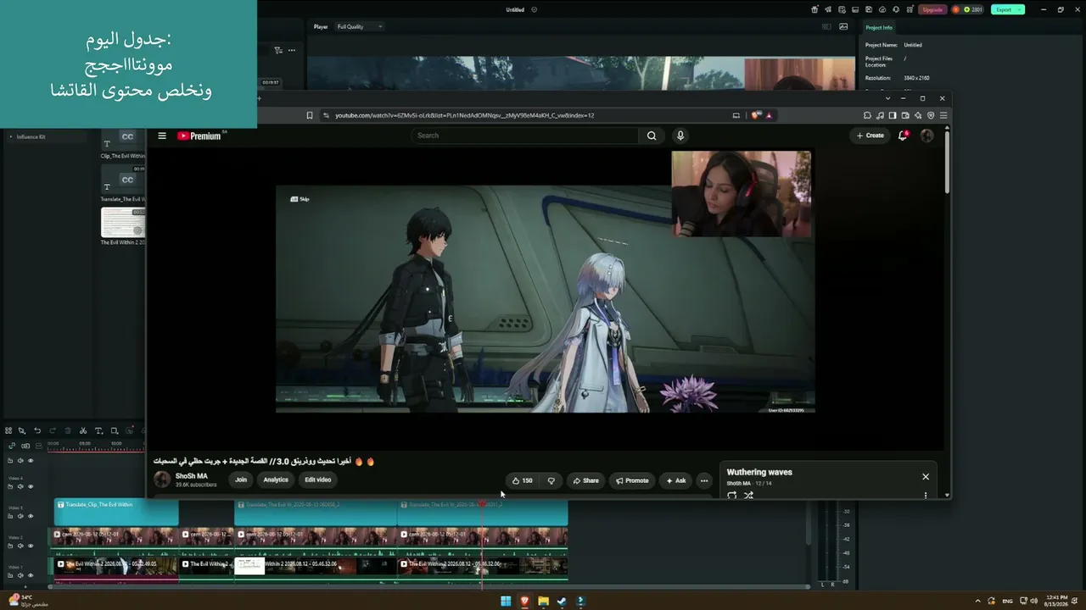Open YouTube notifications bell
The height and width of the screenshot is (610, 1086).
903,136
